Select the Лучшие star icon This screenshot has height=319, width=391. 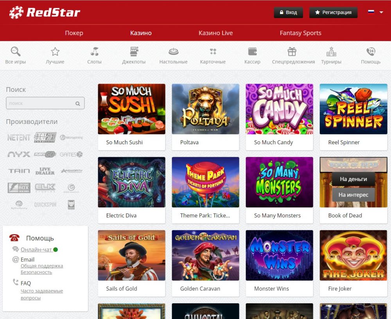coord(55,52)
